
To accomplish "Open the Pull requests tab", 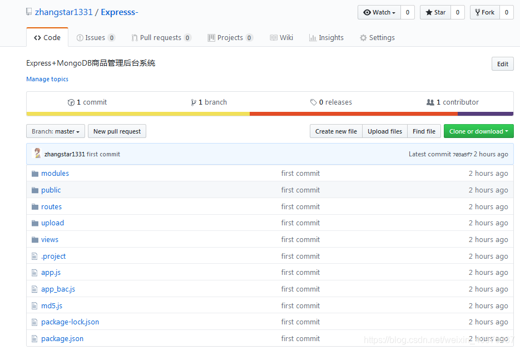I will [x=161, y=37].
